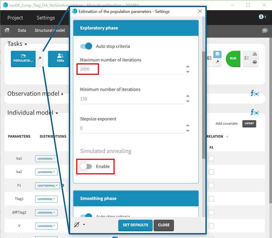Viewport: 272px width, 238px height.
Task: Collapse the Tasks section arrow
Action: point(26,44)
